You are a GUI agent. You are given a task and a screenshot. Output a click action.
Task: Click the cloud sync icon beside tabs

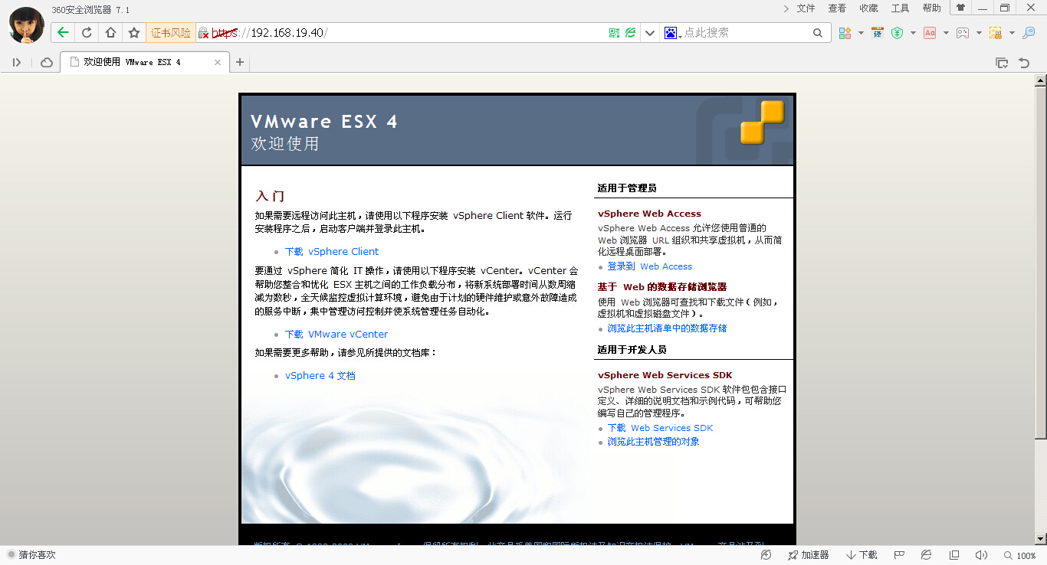click(46, 62)
